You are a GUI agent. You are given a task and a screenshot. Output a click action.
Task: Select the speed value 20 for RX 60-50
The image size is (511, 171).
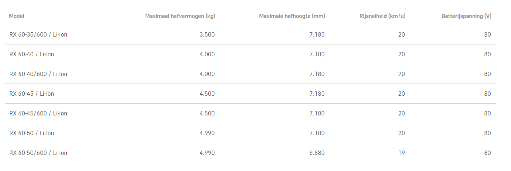401,133
